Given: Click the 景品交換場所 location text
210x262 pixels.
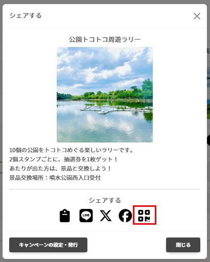Looking at the screenshot, I should pos(55,178).
